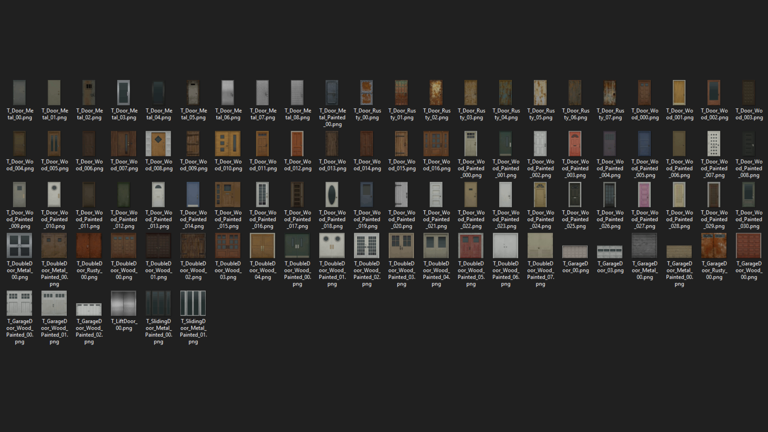The image size is (768, 432).
Task: Select the T_GarageDoor_Wood_Painted_02.png file
Action: click(x=89, y=309)
